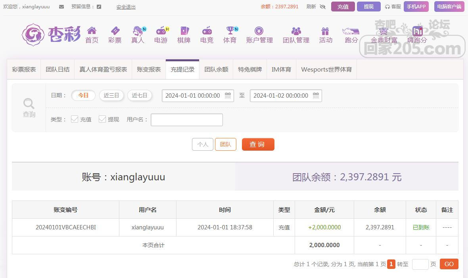Image resolution: width=468 pixels, height=278 pixels.
Task: Click the 安全退出 logout link
Action: (126, 7)
